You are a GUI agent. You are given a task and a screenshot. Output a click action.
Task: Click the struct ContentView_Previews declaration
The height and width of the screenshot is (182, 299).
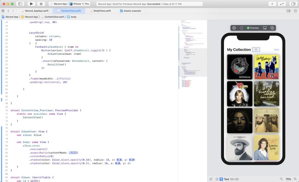[x=46, y=110]
